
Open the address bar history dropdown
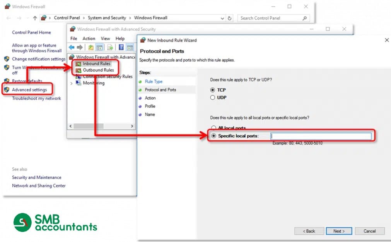tap(222, 18)
